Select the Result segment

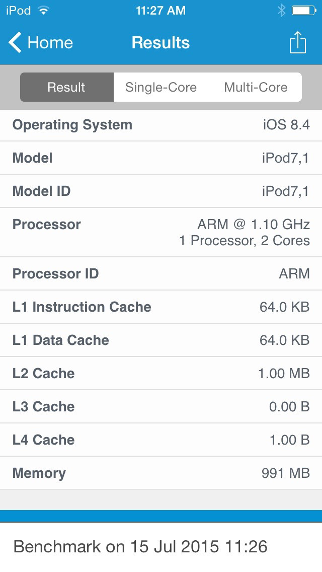tap(66, 87)
